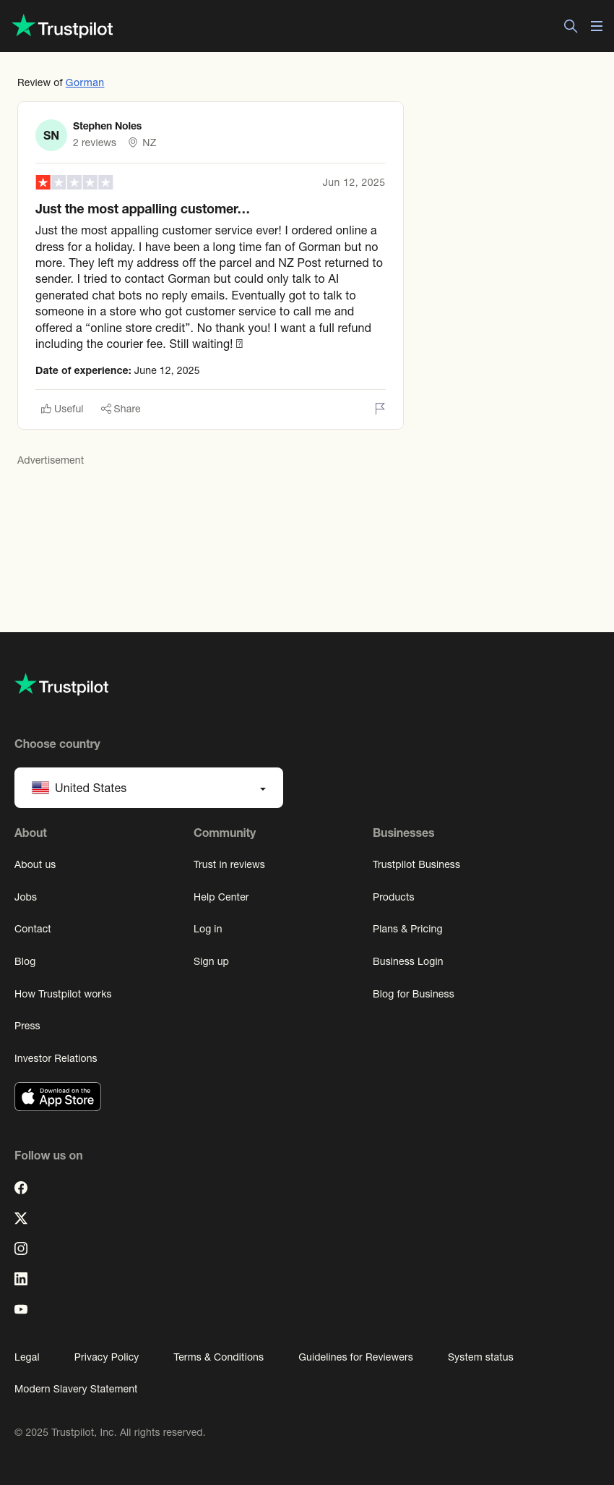
Task: Click the 'Businesses' footer heading
Action: (x=403, y=833)
